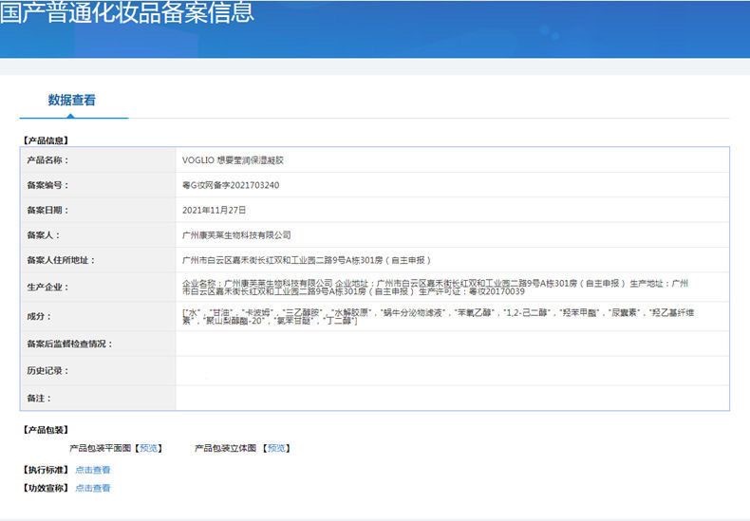Click the 备案人住所地址 label

pos(61,260)
